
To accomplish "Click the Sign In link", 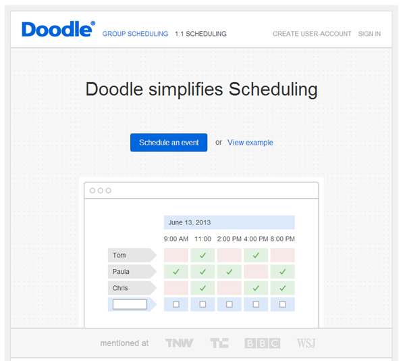I will [369, 34].
